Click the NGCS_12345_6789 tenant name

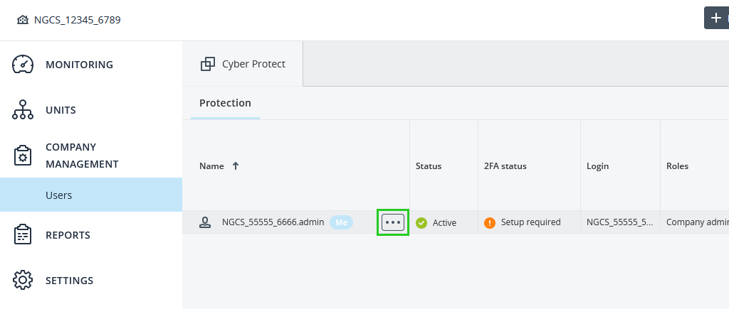(x=77, y=20)
